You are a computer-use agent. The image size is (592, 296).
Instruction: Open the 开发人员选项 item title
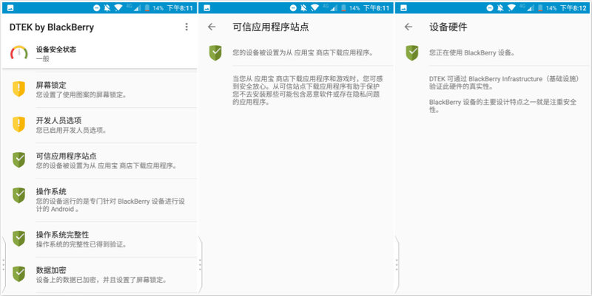(x=58, y=120)
